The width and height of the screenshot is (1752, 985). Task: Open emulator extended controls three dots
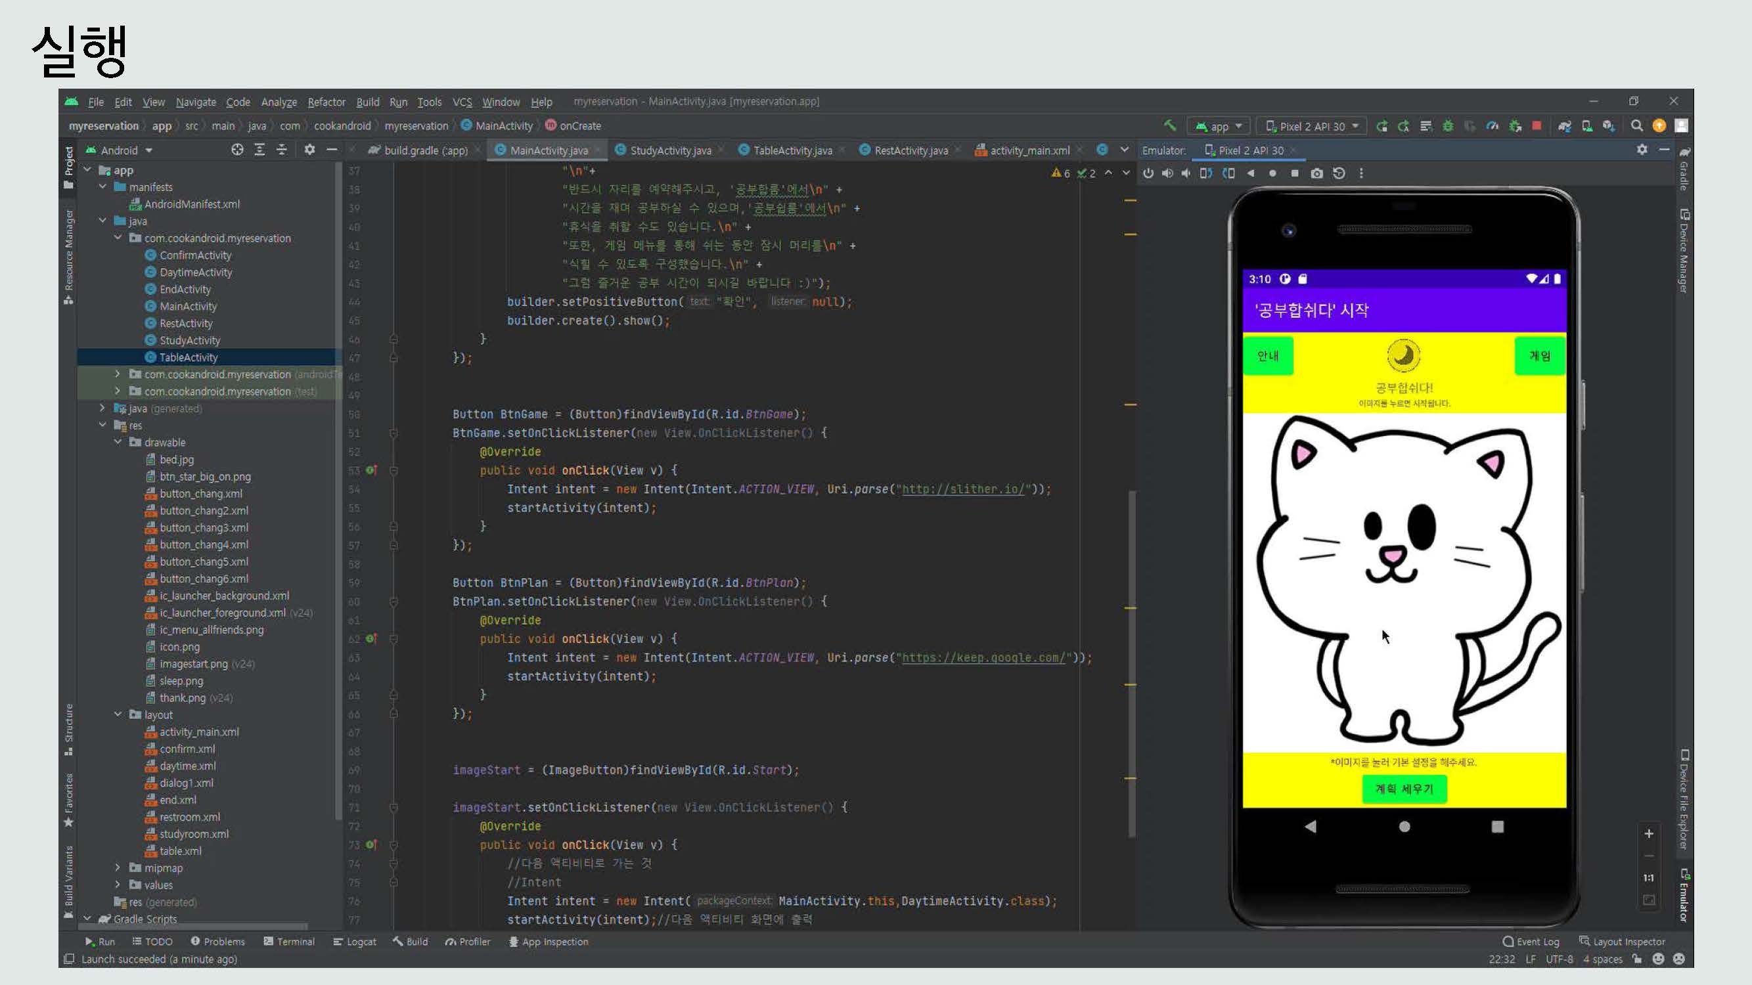pos(1361,173)
